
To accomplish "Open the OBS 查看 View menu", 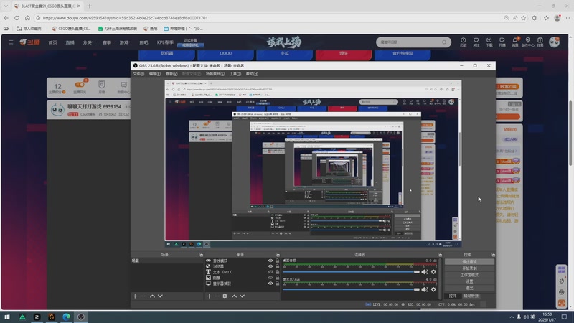I will [171, 74].
